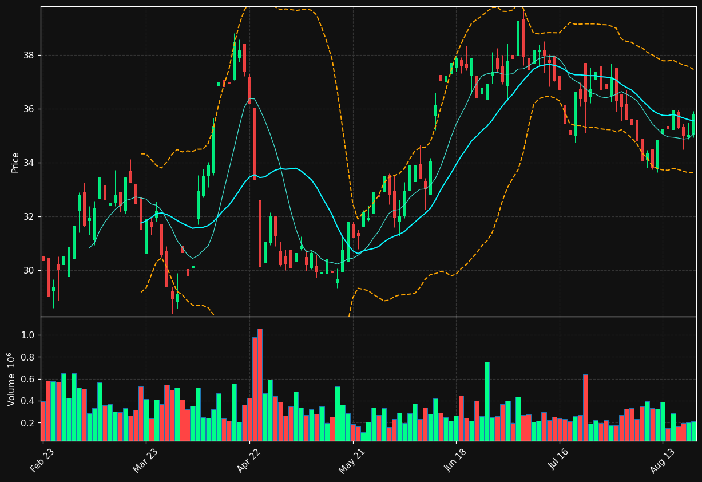The height and width of the screenshot is (482, 702).
Task: Select the 0.4 volume tick label
Action: pos(29,401)
